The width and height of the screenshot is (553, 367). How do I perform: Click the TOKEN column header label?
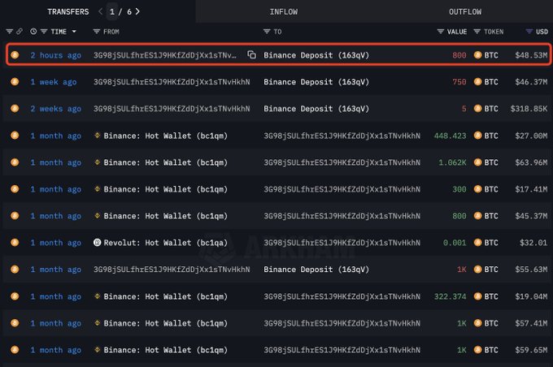[494, 32]
